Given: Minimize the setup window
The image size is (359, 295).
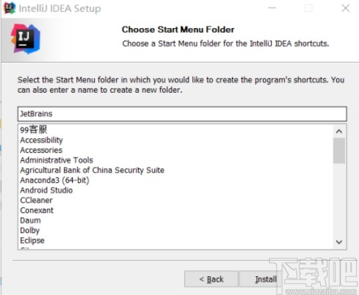Looking at the screenshot, I should click(272, 8).
